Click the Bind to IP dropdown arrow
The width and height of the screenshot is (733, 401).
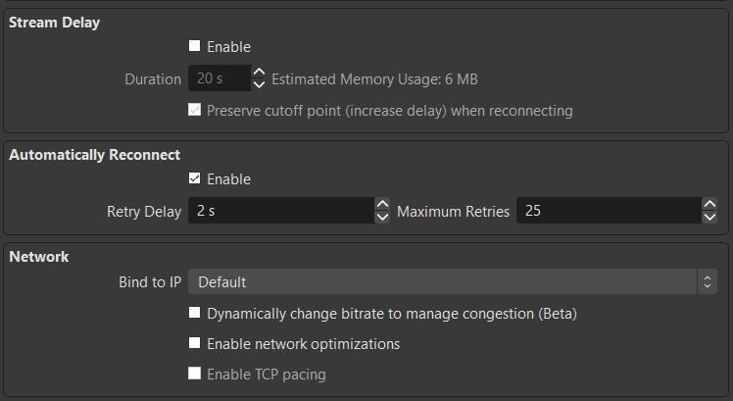tap(708, 282)
